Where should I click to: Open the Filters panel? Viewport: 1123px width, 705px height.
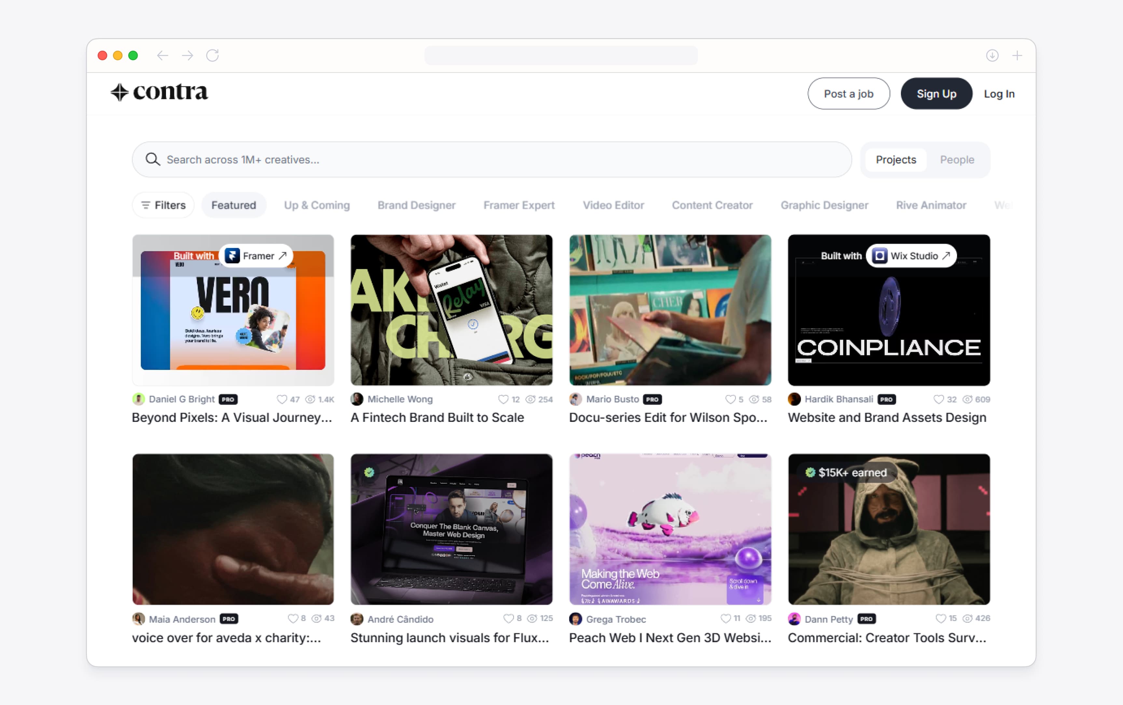pos(163,205)
